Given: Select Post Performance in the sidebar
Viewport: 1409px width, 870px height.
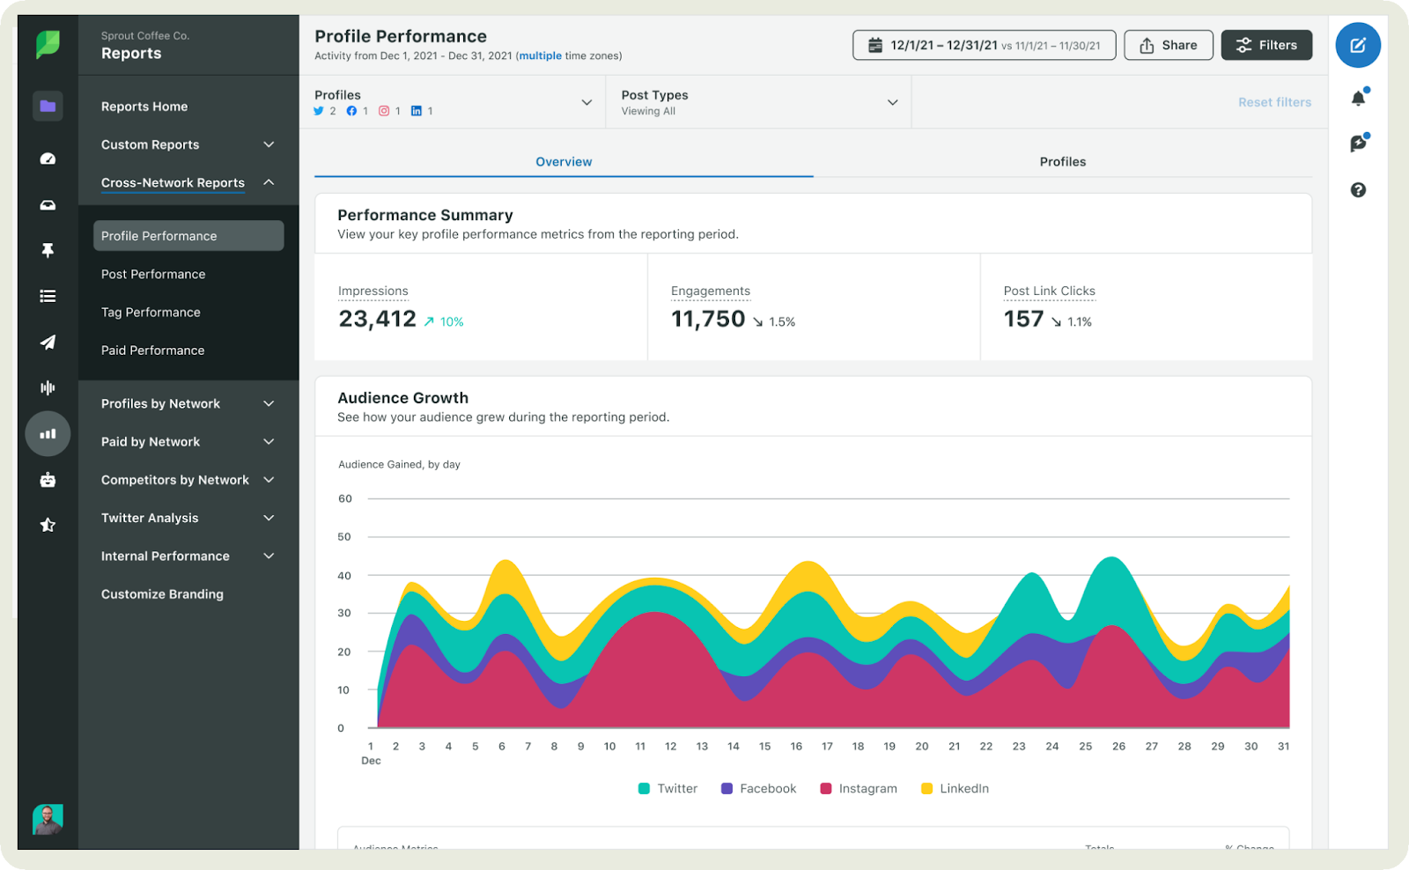Looking at the screenshot, I should pyautogui.click(x=152, y=274).
